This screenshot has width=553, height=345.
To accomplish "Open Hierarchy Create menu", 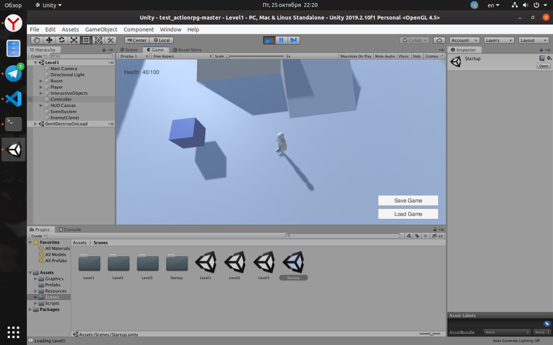I will [38, 56].
